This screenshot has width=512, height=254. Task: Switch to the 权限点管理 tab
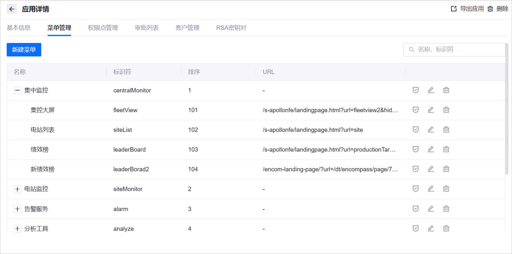103,27
